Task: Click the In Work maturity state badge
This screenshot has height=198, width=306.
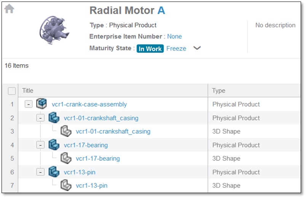Action: coord(150,49)
